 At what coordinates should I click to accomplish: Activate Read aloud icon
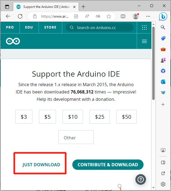click(87, 16)
